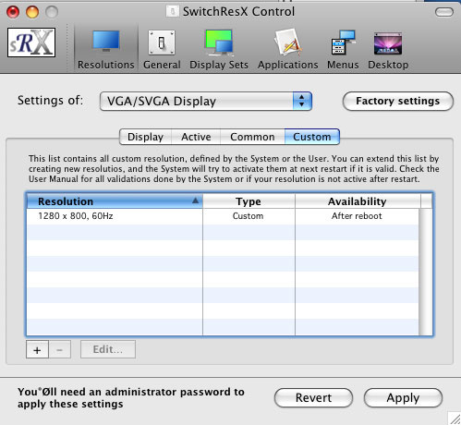Viewport: 461px width, 425px height.
Task: Click the Revert button
Action: [313, 397]
